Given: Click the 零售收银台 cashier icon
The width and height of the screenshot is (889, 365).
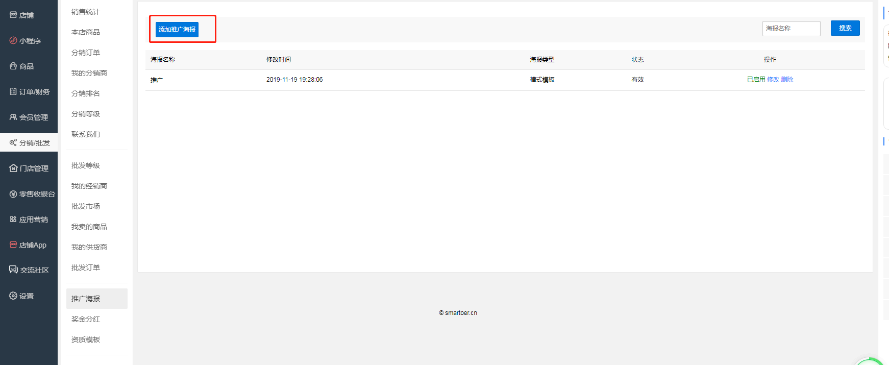Looking at the screenshot, I should click(13, 193).
